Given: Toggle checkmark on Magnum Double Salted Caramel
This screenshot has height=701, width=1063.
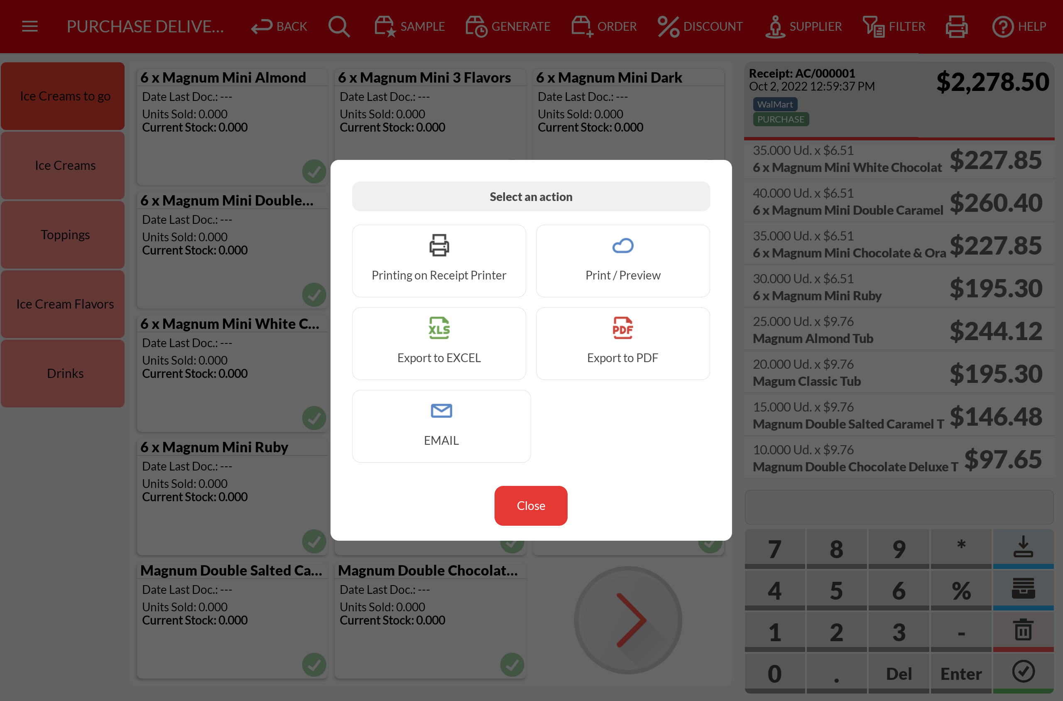Looking at the screenshot, I should pos(314,664).
